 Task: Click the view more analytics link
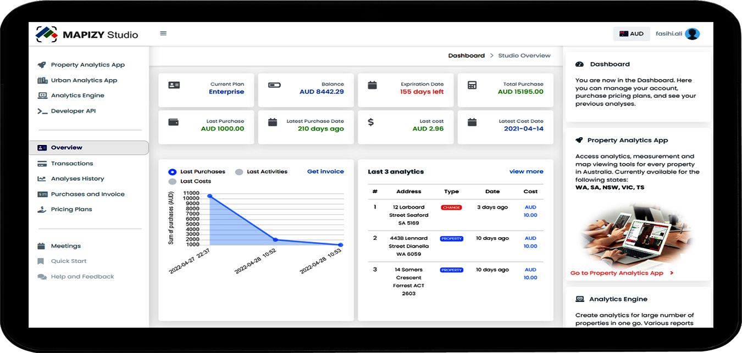tap(527, 172)
